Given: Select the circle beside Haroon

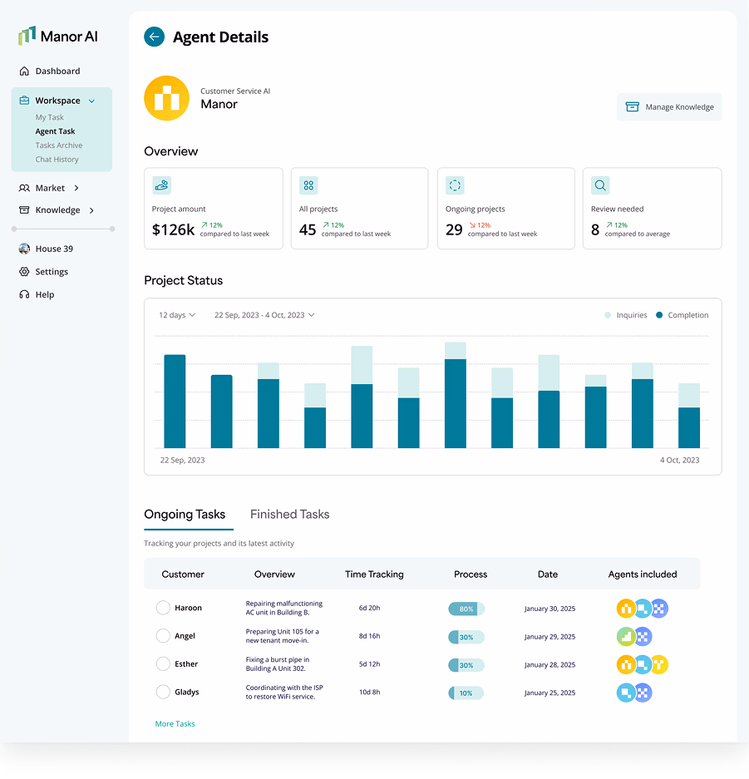Looking at the screenshot, I should coord(163,608).
